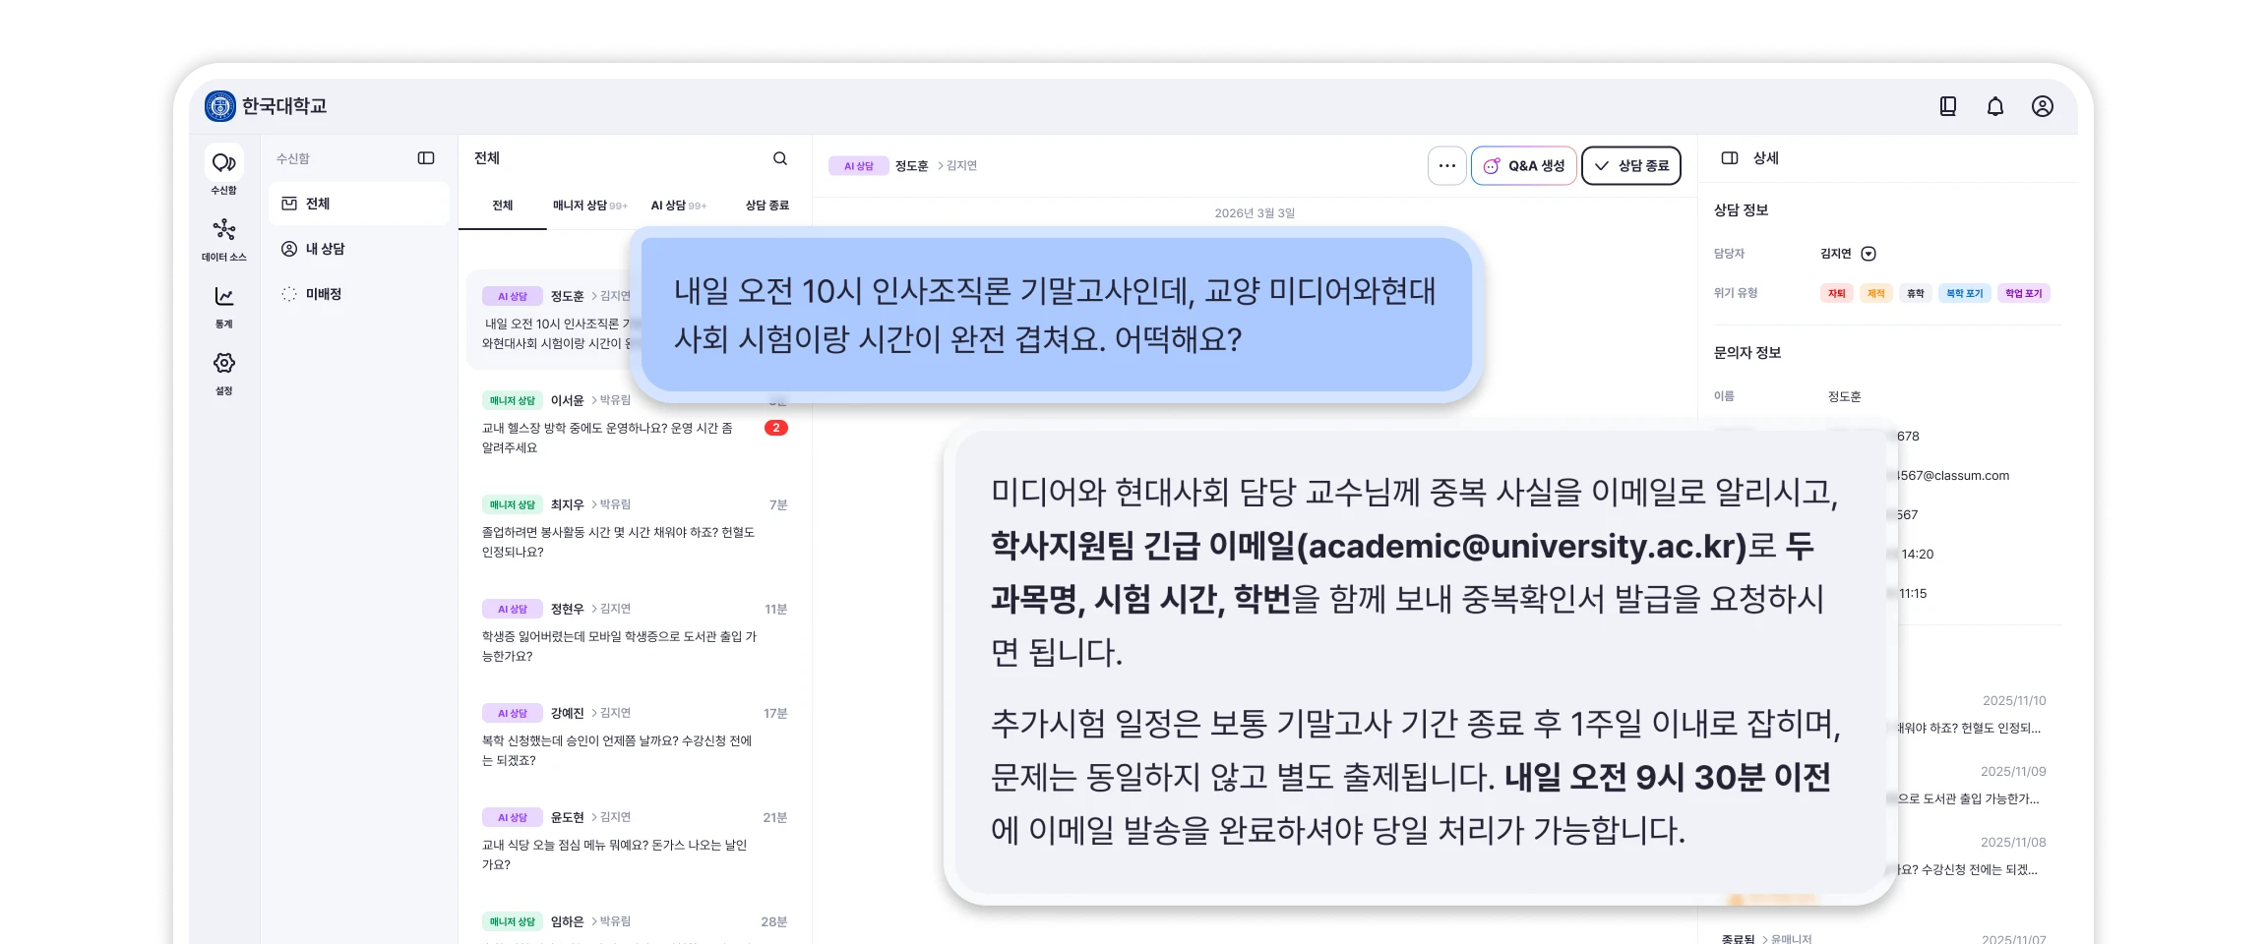Open the user profile icon
The image size is (2267, 944).
click(x=2042, y=106)
